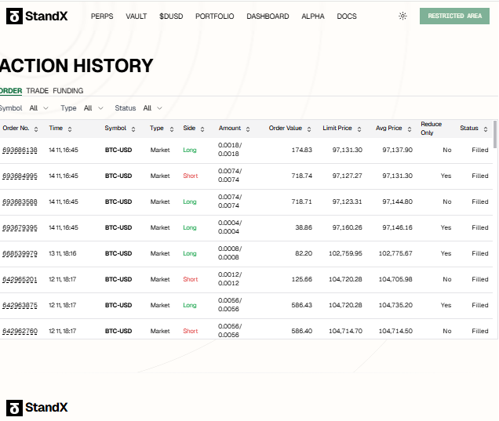Sort by Side column arrows
499x421 pixels.
pyautogui.click(x=202, y=129)
